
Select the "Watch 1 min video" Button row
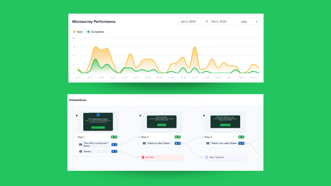pyautogui.click(x=225, y=143)
